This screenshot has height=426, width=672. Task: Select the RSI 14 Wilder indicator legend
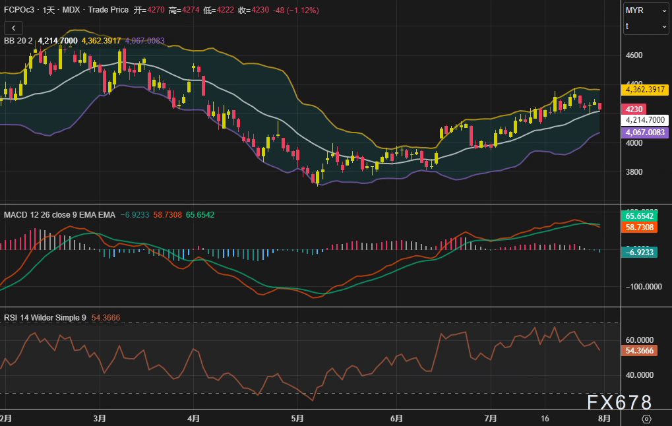(45, 318)
